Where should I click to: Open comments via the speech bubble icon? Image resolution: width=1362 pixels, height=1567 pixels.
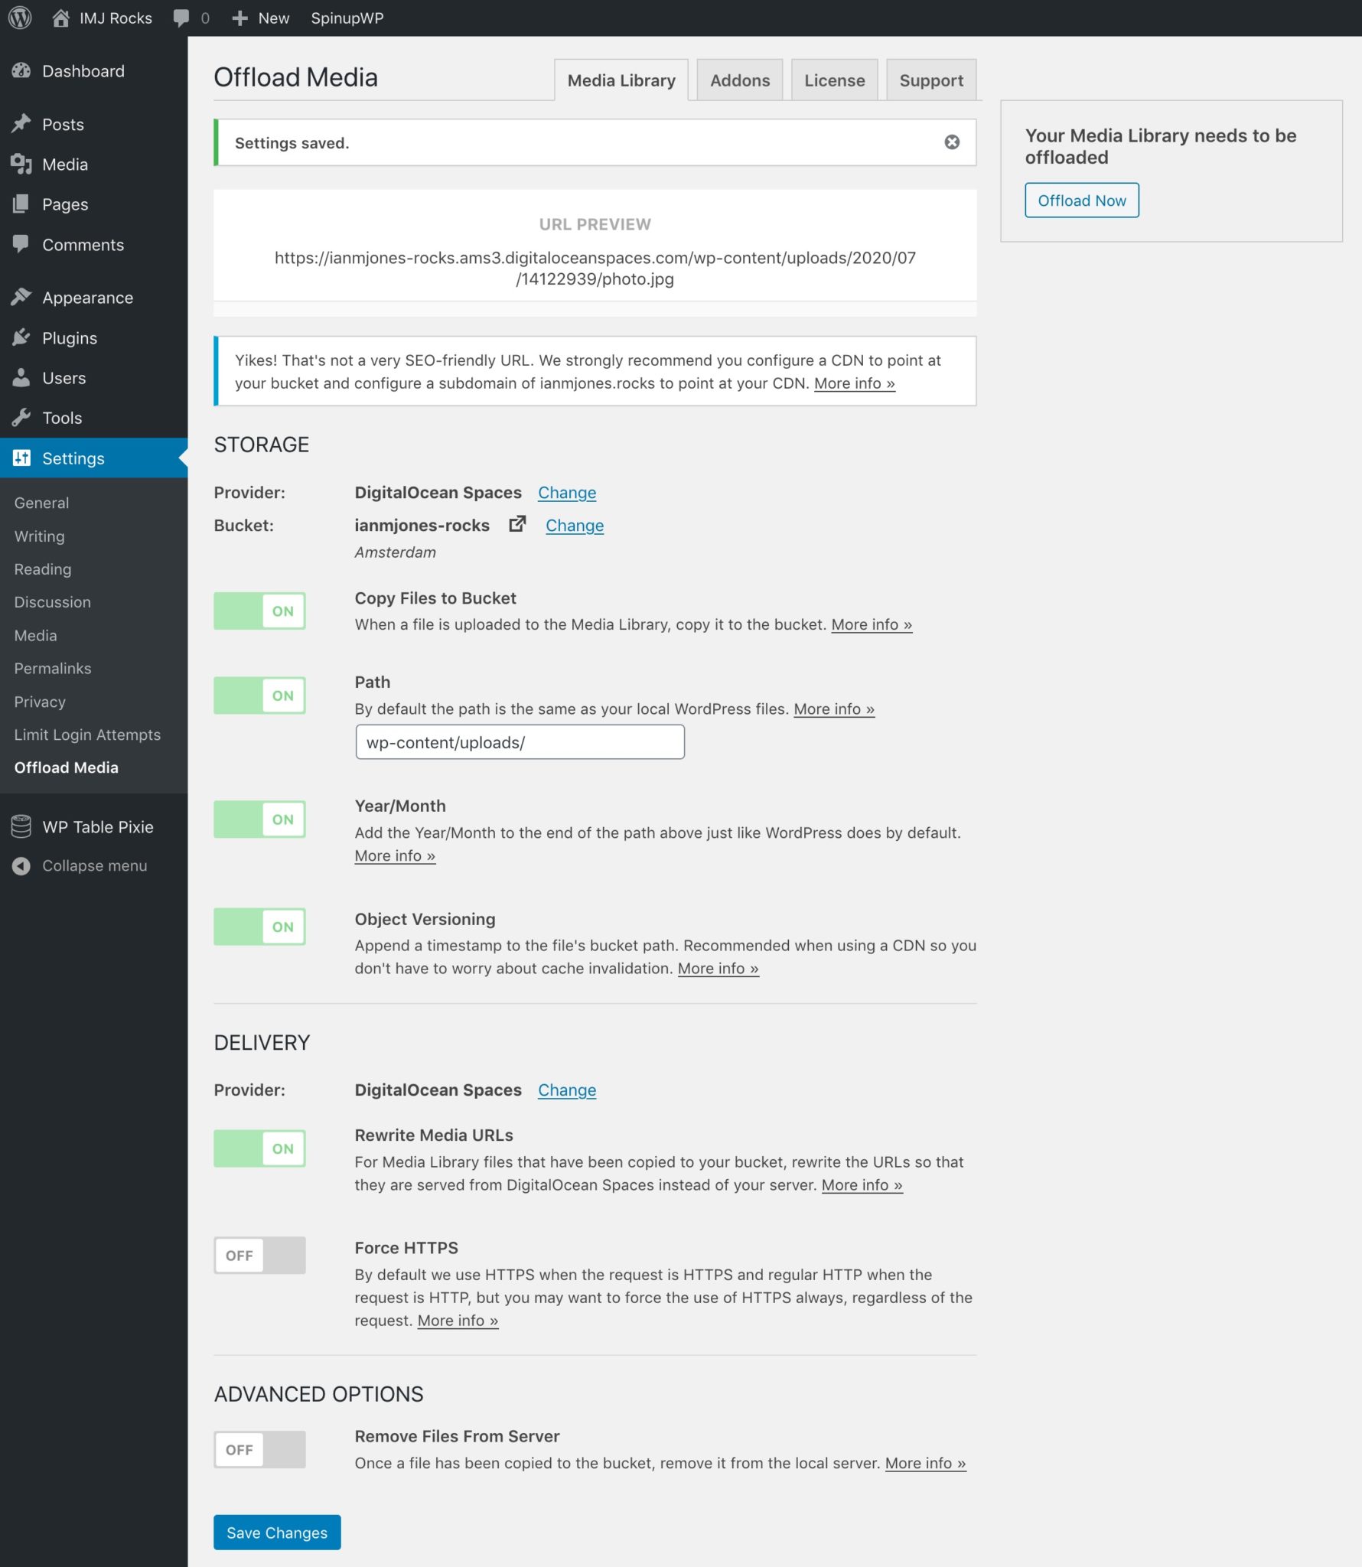182,18
